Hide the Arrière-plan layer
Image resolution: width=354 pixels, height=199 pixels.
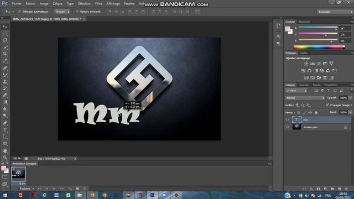[x=288, y=127]
